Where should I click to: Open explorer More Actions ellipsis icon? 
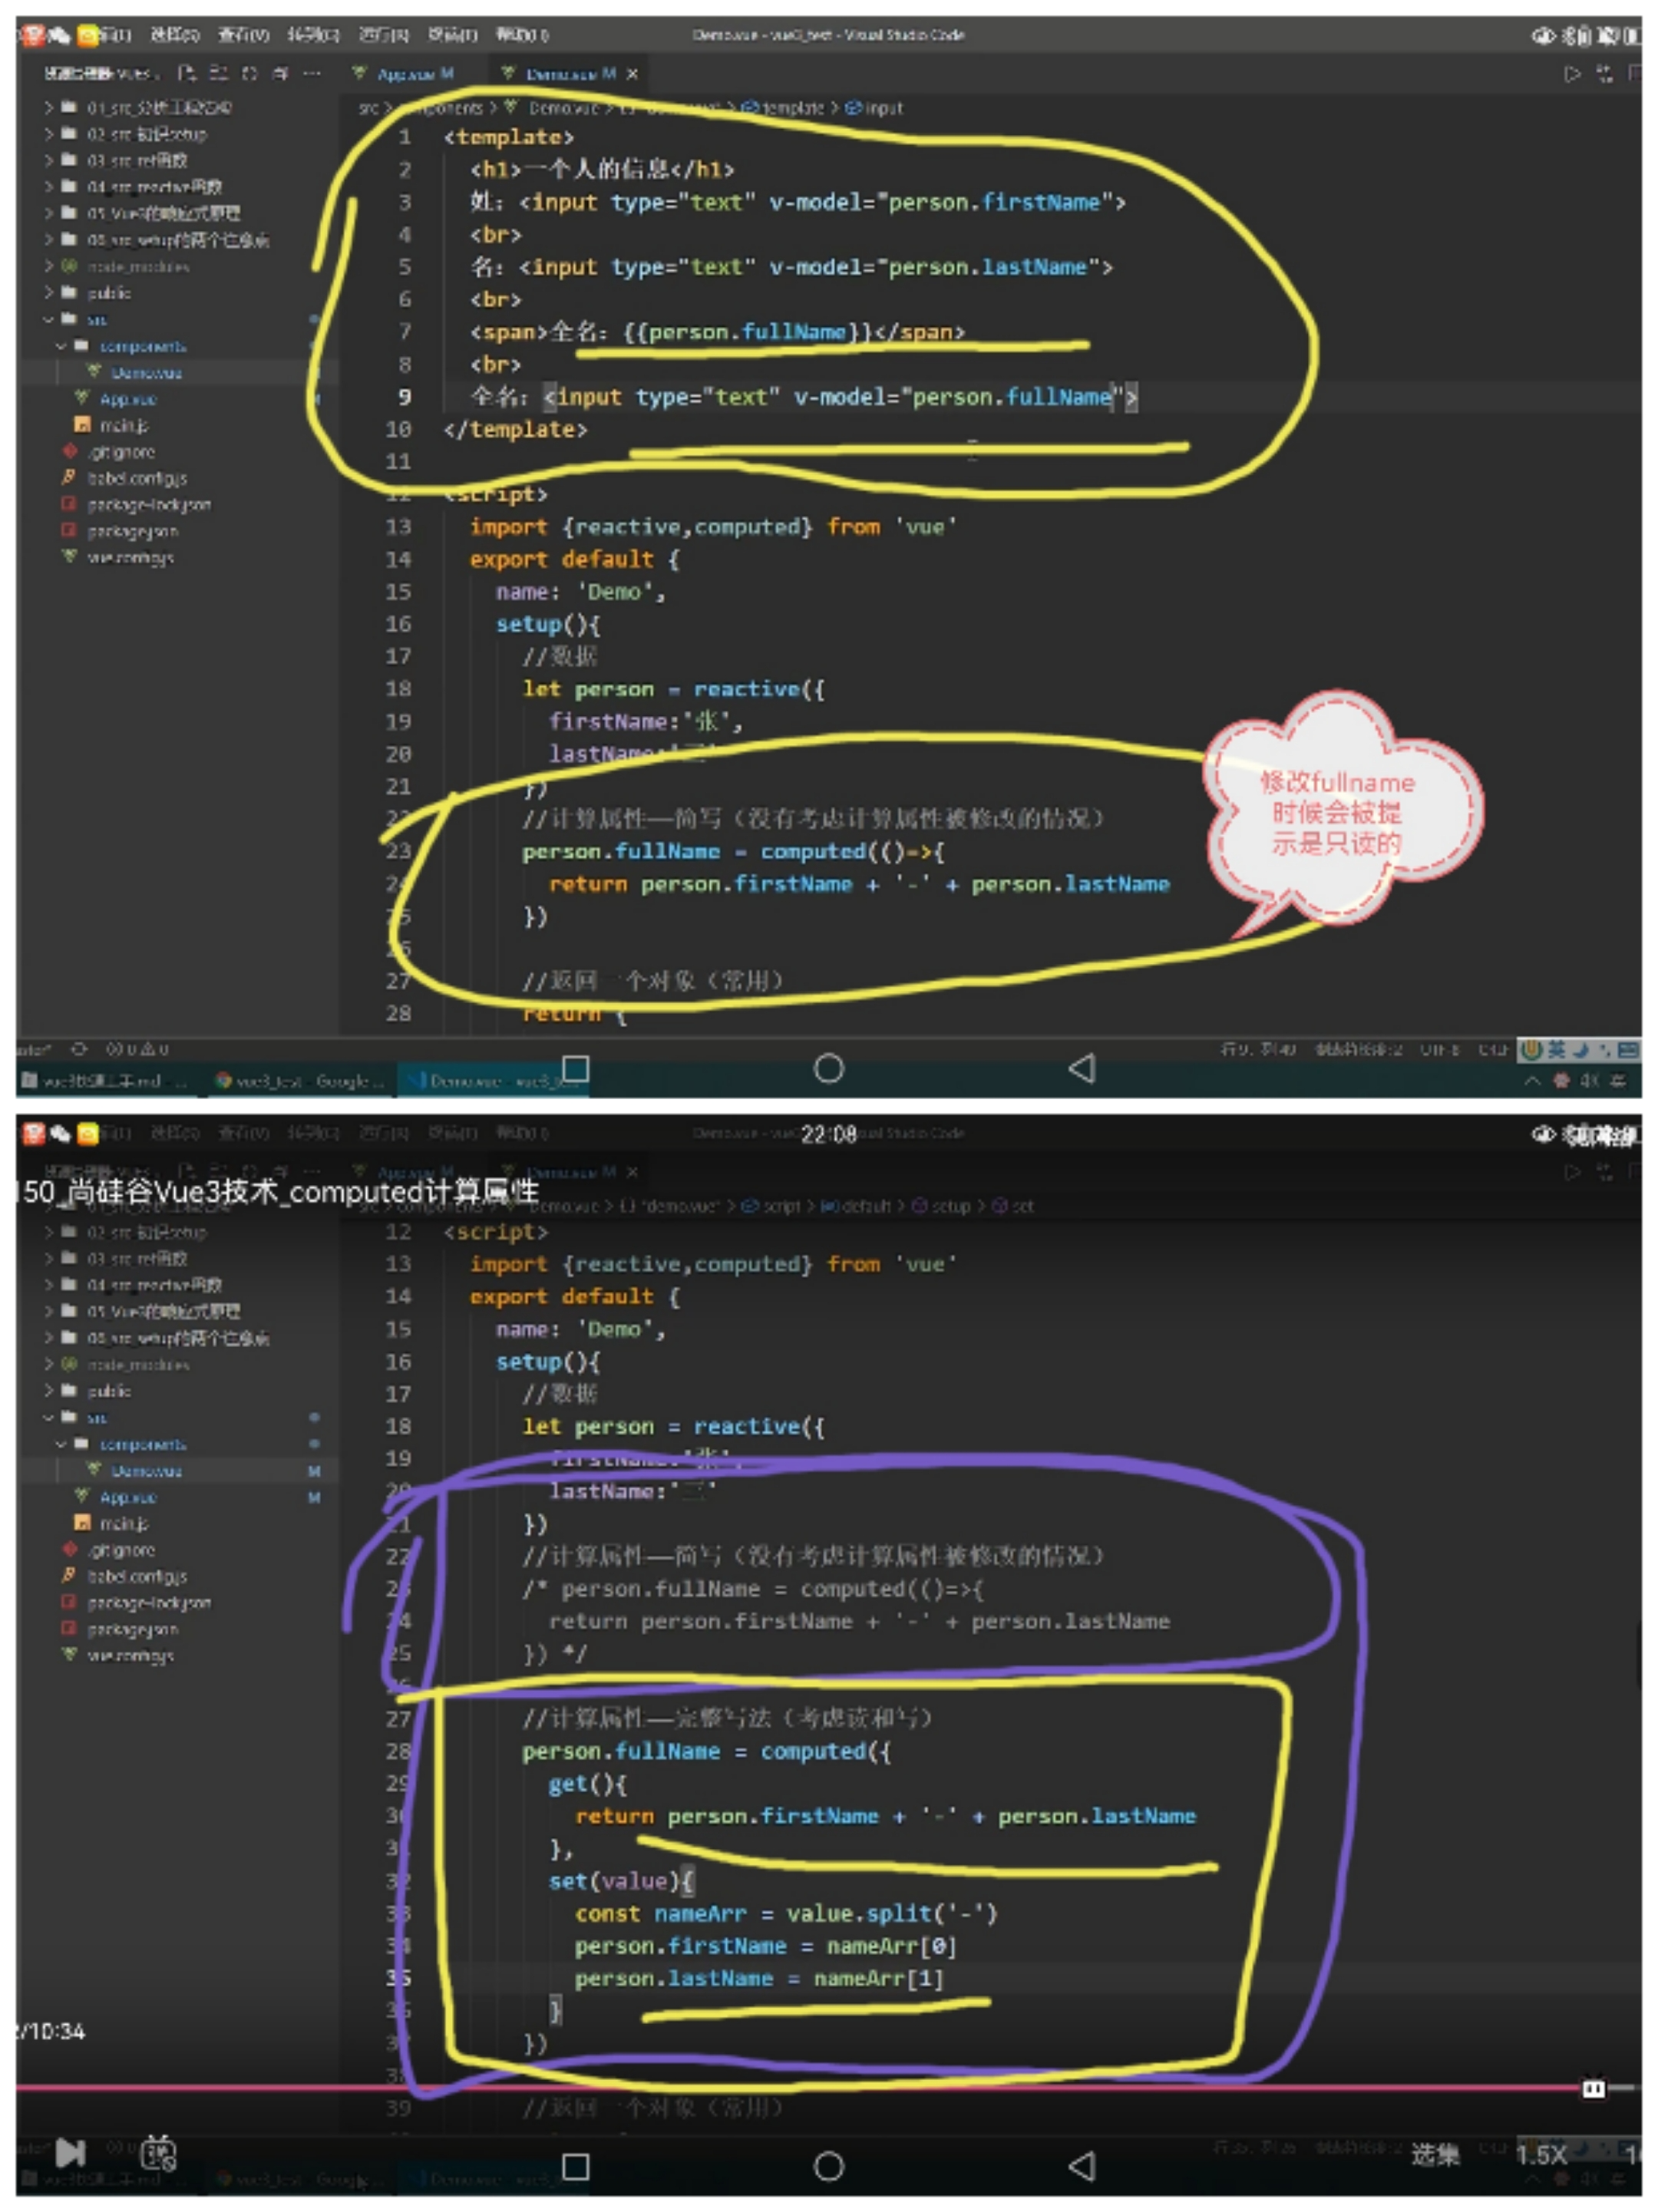313,73
